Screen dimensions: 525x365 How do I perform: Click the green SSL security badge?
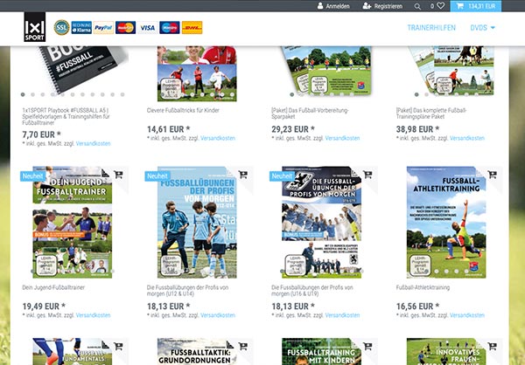click(x=62, y=28)
